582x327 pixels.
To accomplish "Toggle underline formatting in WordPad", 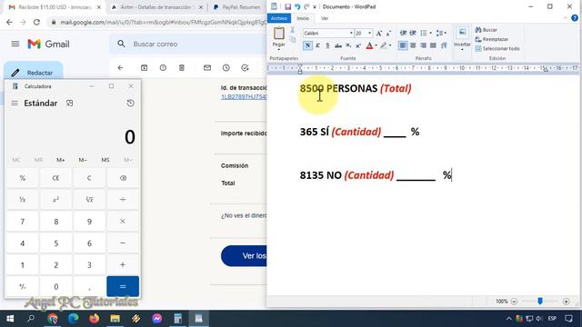I will click(x=327, y=45).
